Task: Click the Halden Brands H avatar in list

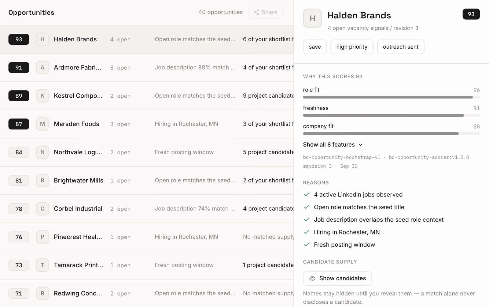Action: pos(42,39)
